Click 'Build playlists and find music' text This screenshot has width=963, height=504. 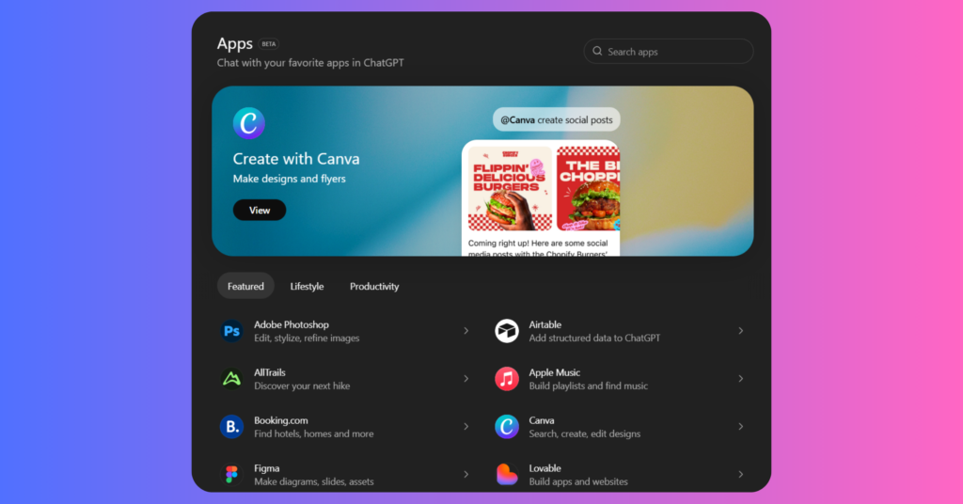tap(589, 386)
